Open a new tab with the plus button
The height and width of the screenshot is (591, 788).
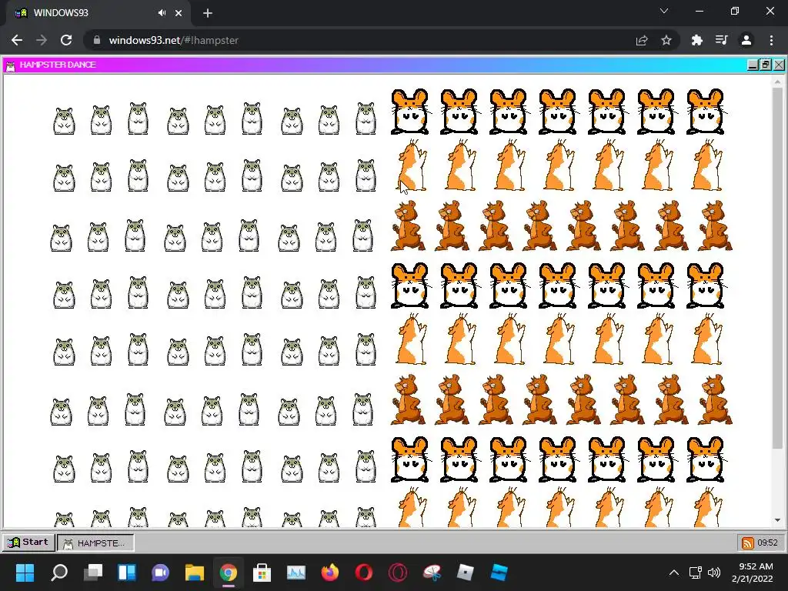[x=208, y=13]
